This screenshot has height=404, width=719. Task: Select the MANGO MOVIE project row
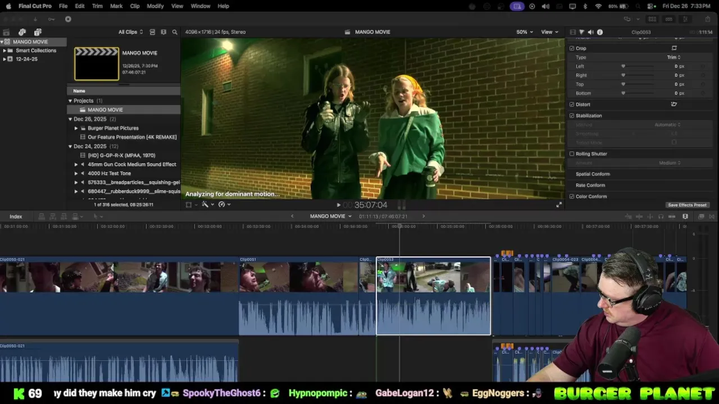pyautogui.click(x=124, y=110)
